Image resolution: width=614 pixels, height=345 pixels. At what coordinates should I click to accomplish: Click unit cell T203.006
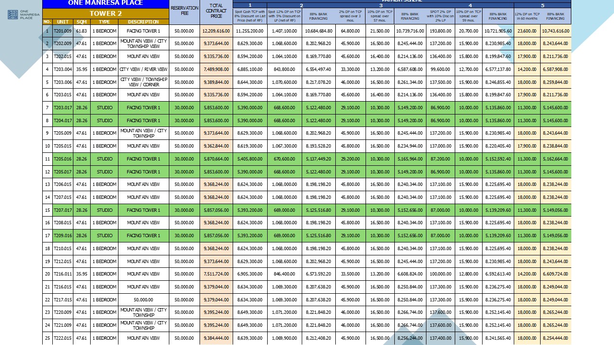[63, 82]
